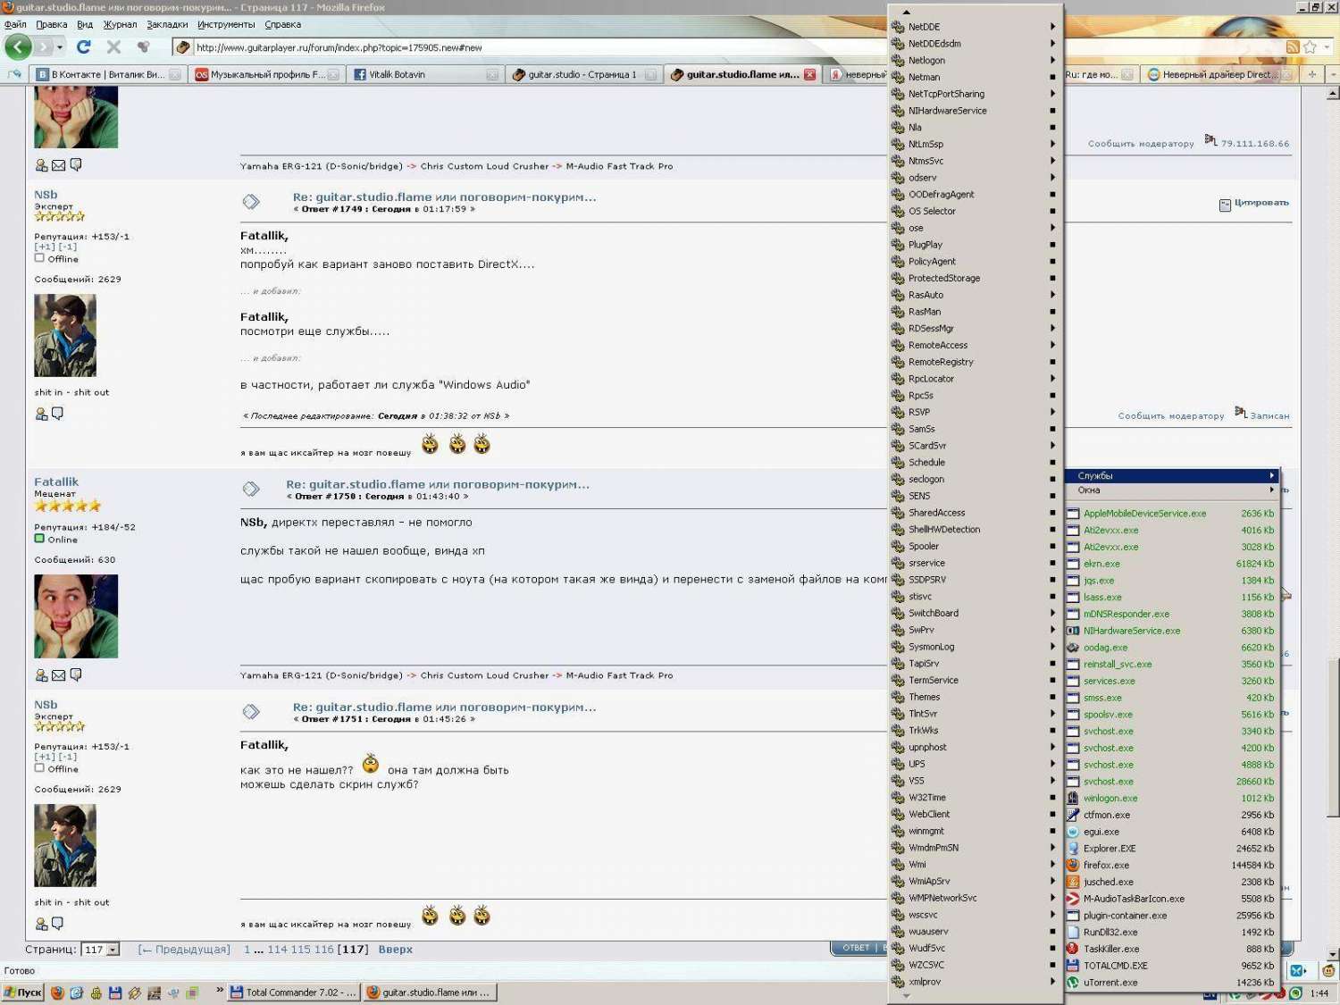Image resolution: width=1340 pixels, height=1005 pixels.
Task: Select the Spooler service entry
Action: coord(974,546)
